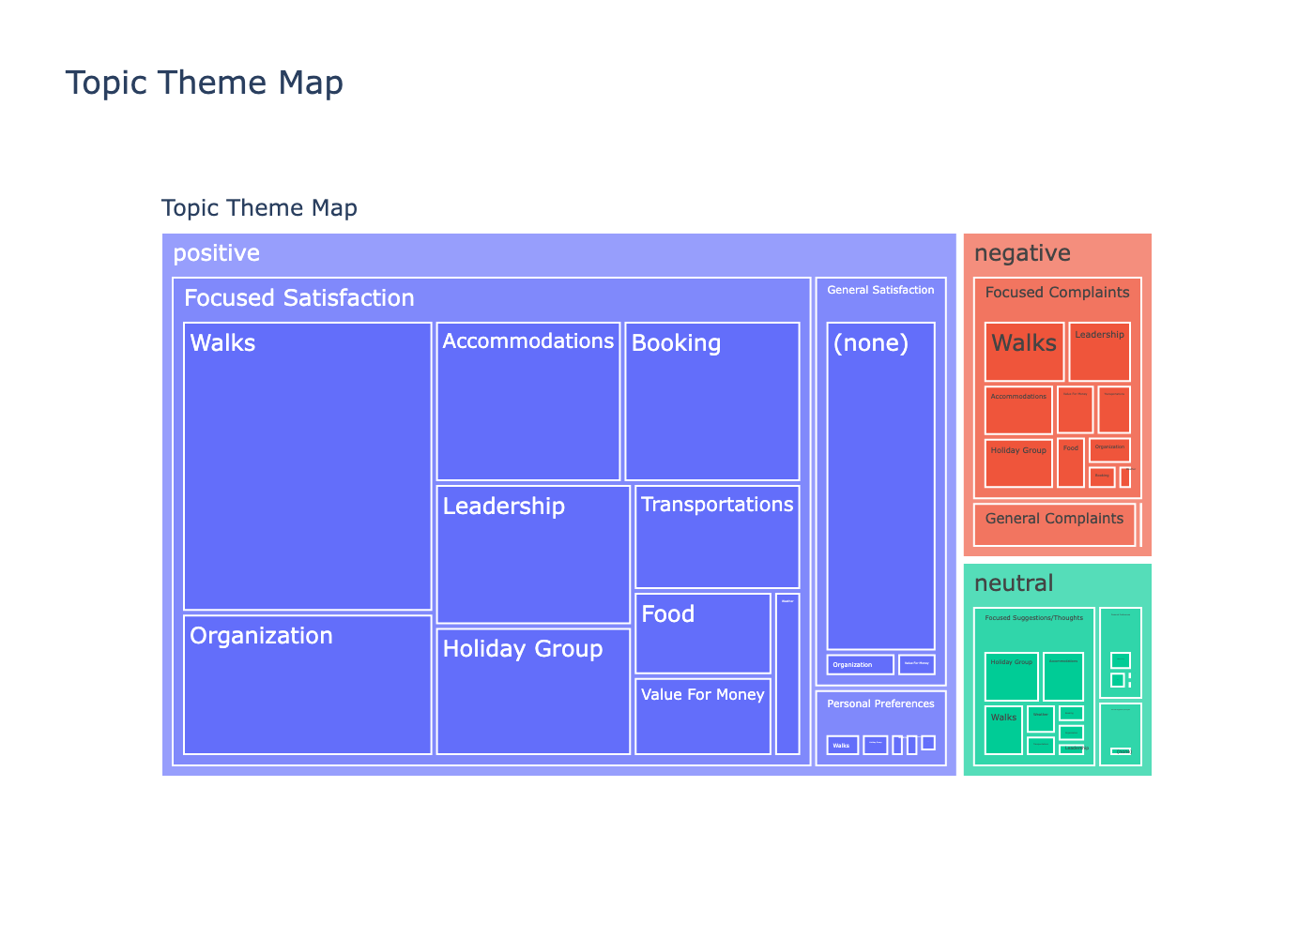Screen dimensions: 1314x938
Task: Click Holiday Group tile in Focused Suggestions/Thoughts
Action: click(x=1012, y=676)
